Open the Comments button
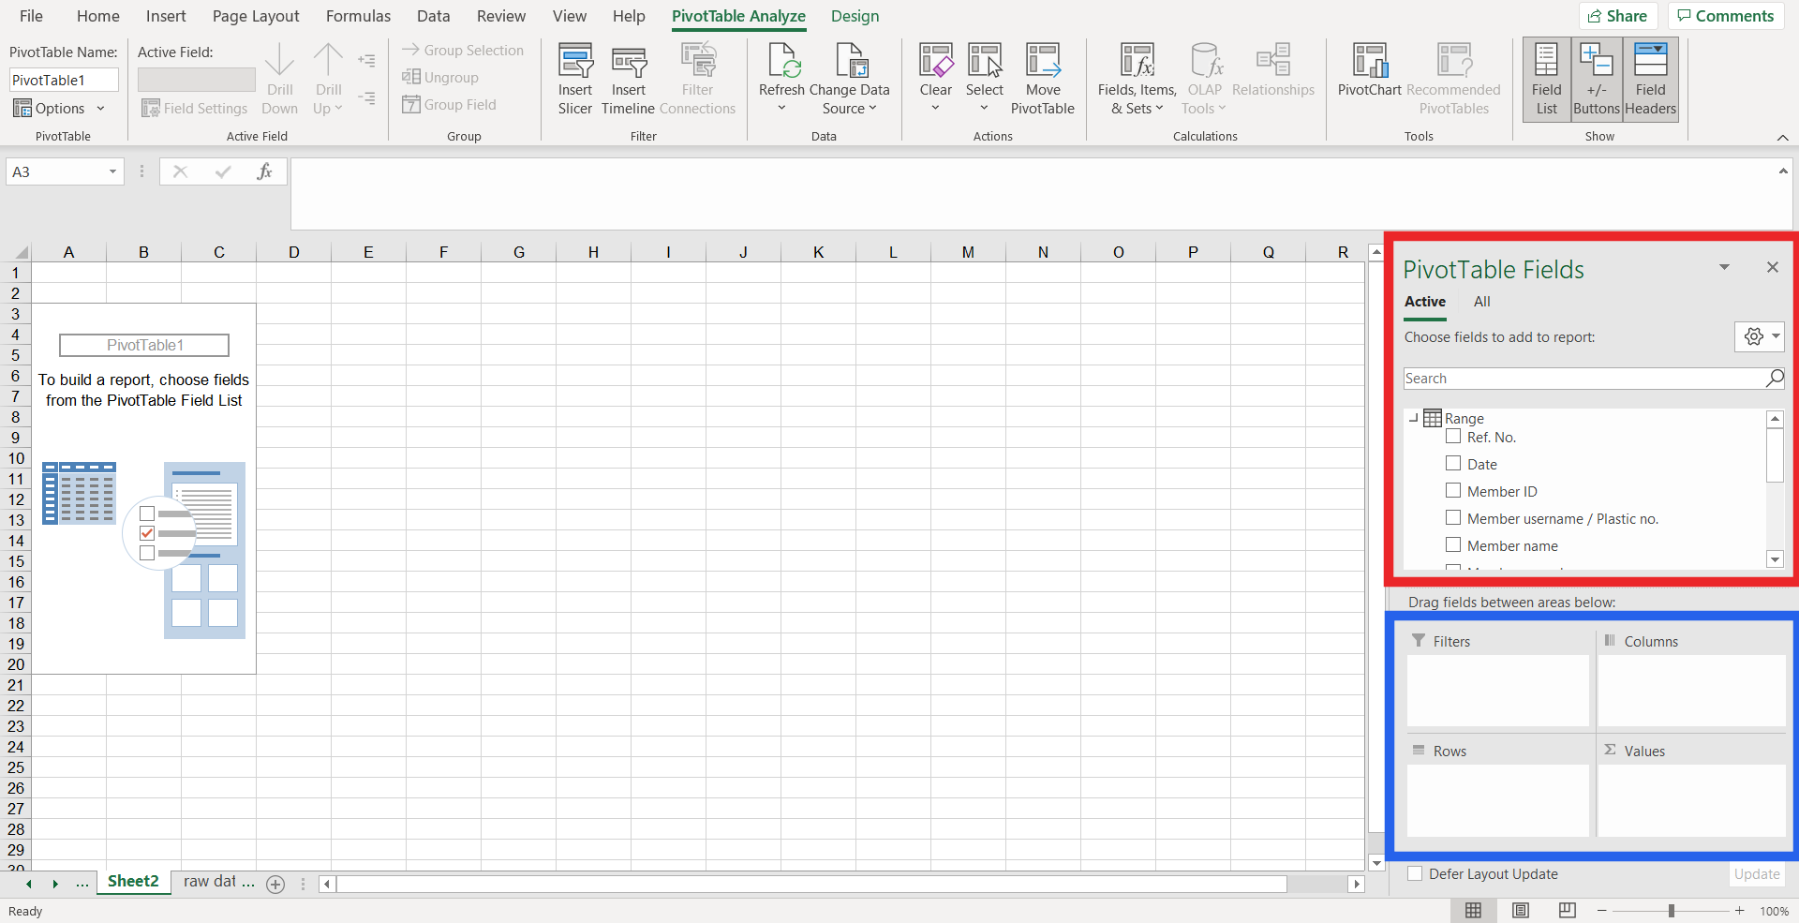The image size is (1799, 923). coord(1725,16)
